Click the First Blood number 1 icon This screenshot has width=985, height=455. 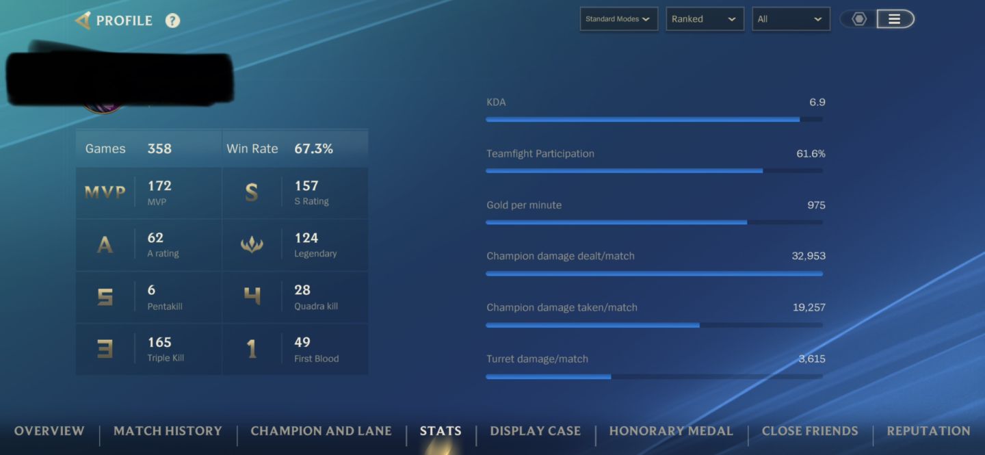pyautogui.click(x=252, y=349)
